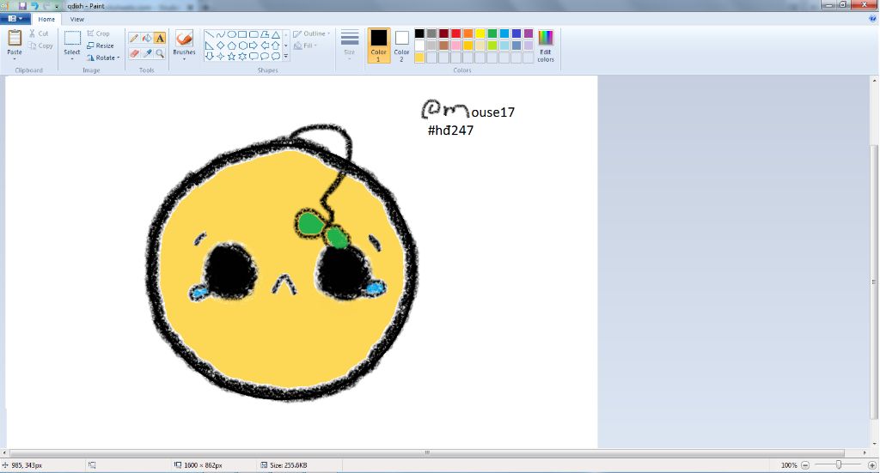Choose the Oval callout shape

pyautogui.click(x=265, y=56)
